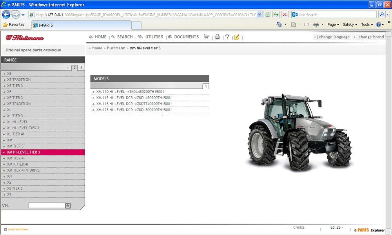Expand the IE Tools menu
392x235 pixels.
point(367,24)
